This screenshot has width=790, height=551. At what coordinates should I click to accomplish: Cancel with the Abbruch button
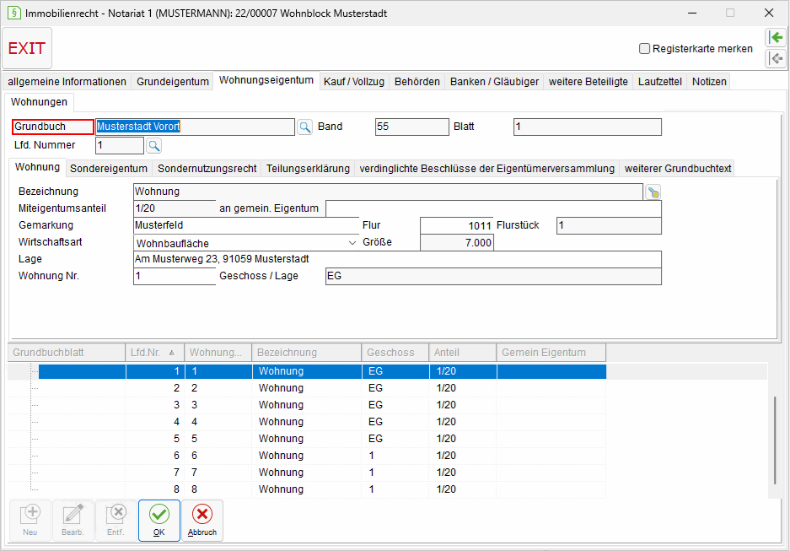point(202,521)
